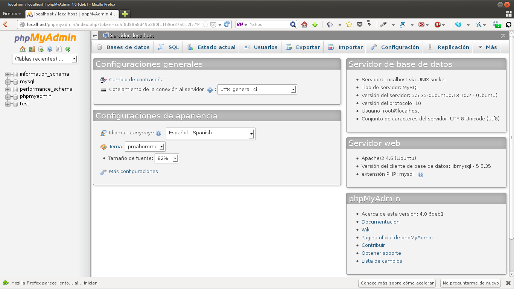The width and height of the screenshot is (514, 289).
Task: Click Conoce más sobre cómo acelerar button
Action: pos(397,283)
